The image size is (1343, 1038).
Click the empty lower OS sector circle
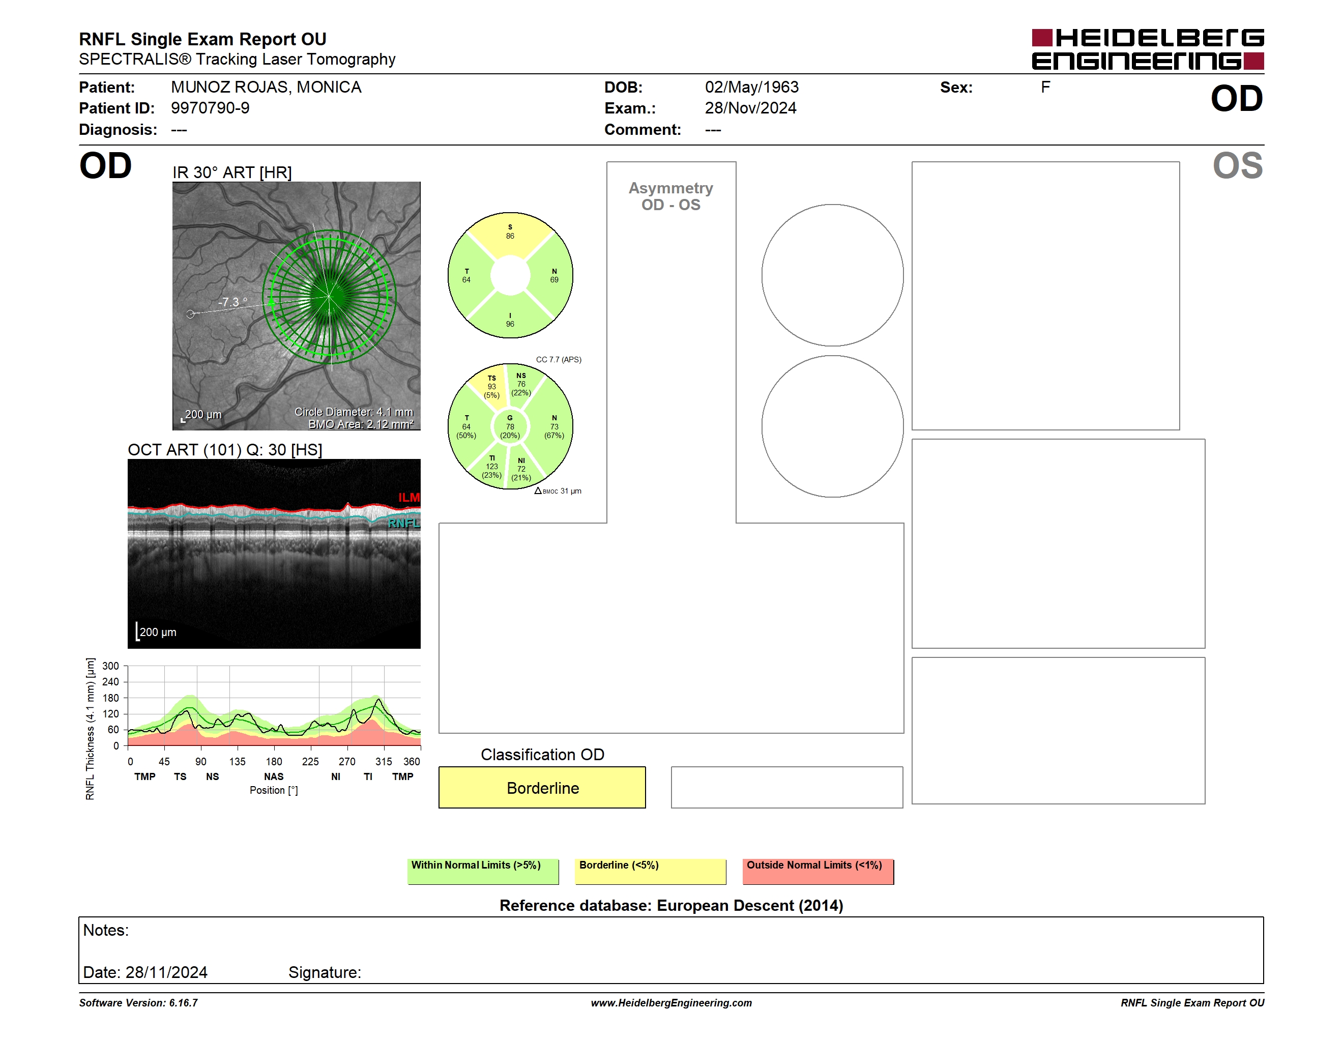pyautogui.click(x=832, y=426)
